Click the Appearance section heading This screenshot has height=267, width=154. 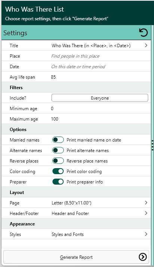point(22,224)
